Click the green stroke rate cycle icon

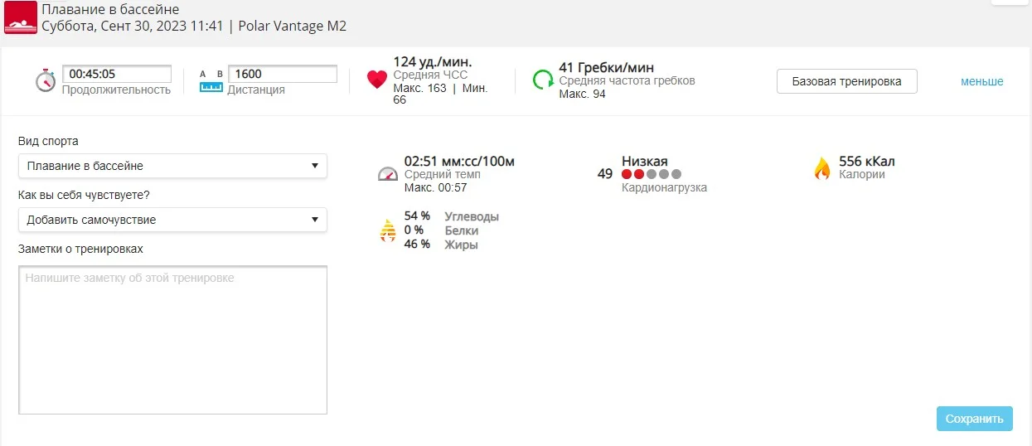pyautogui.click(x=543, y=80)
